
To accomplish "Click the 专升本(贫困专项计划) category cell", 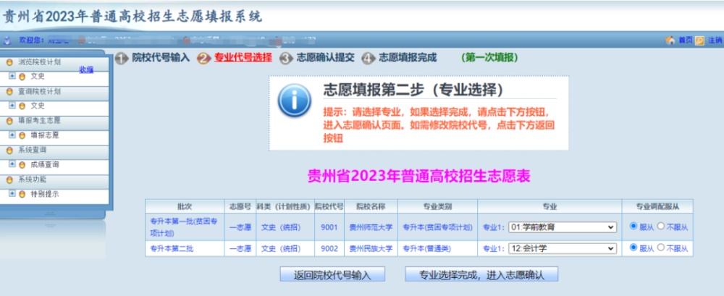I will (x=437, y=227).
